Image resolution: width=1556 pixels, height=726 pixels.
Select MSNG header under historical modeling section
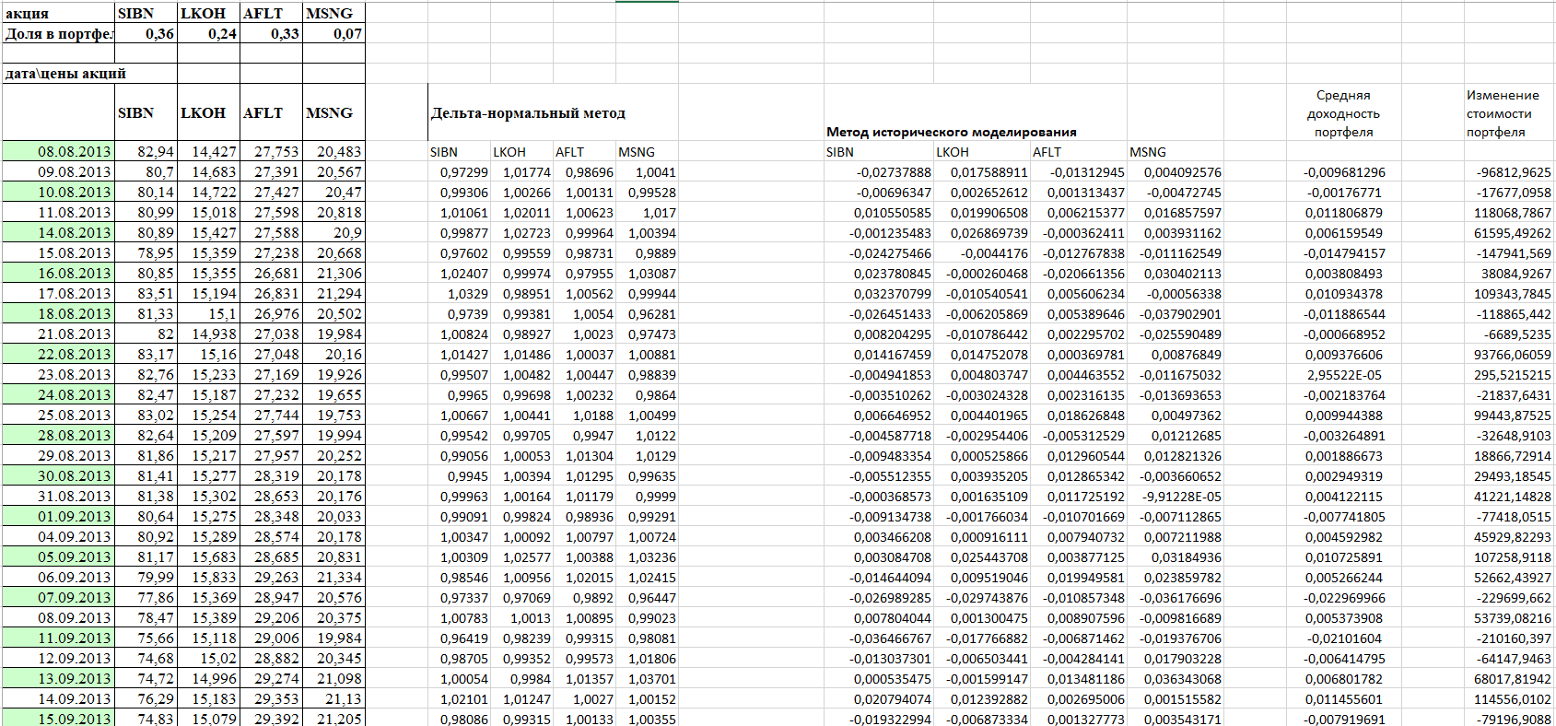pyautogui.click(x=1175, y=152)
